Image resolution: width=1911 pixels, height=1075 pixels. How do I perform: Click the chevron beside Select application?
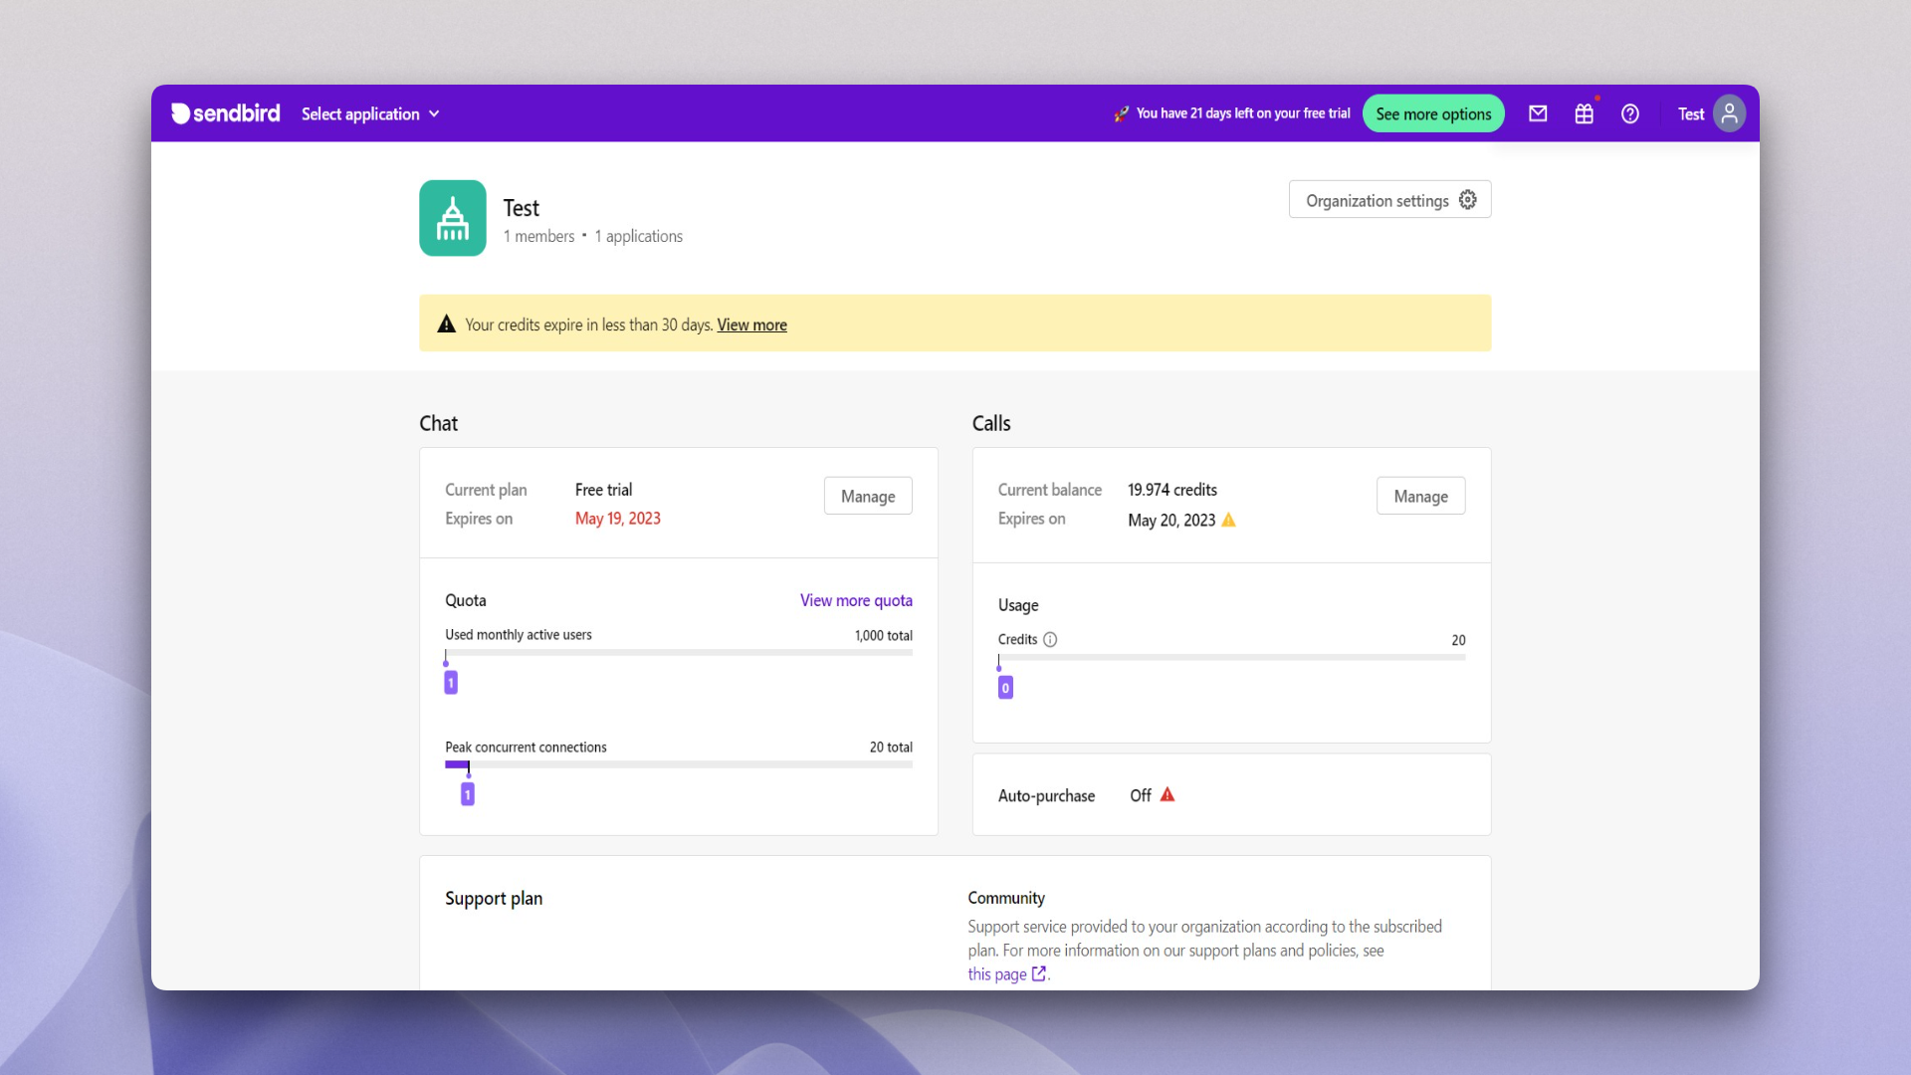(434, 113)
